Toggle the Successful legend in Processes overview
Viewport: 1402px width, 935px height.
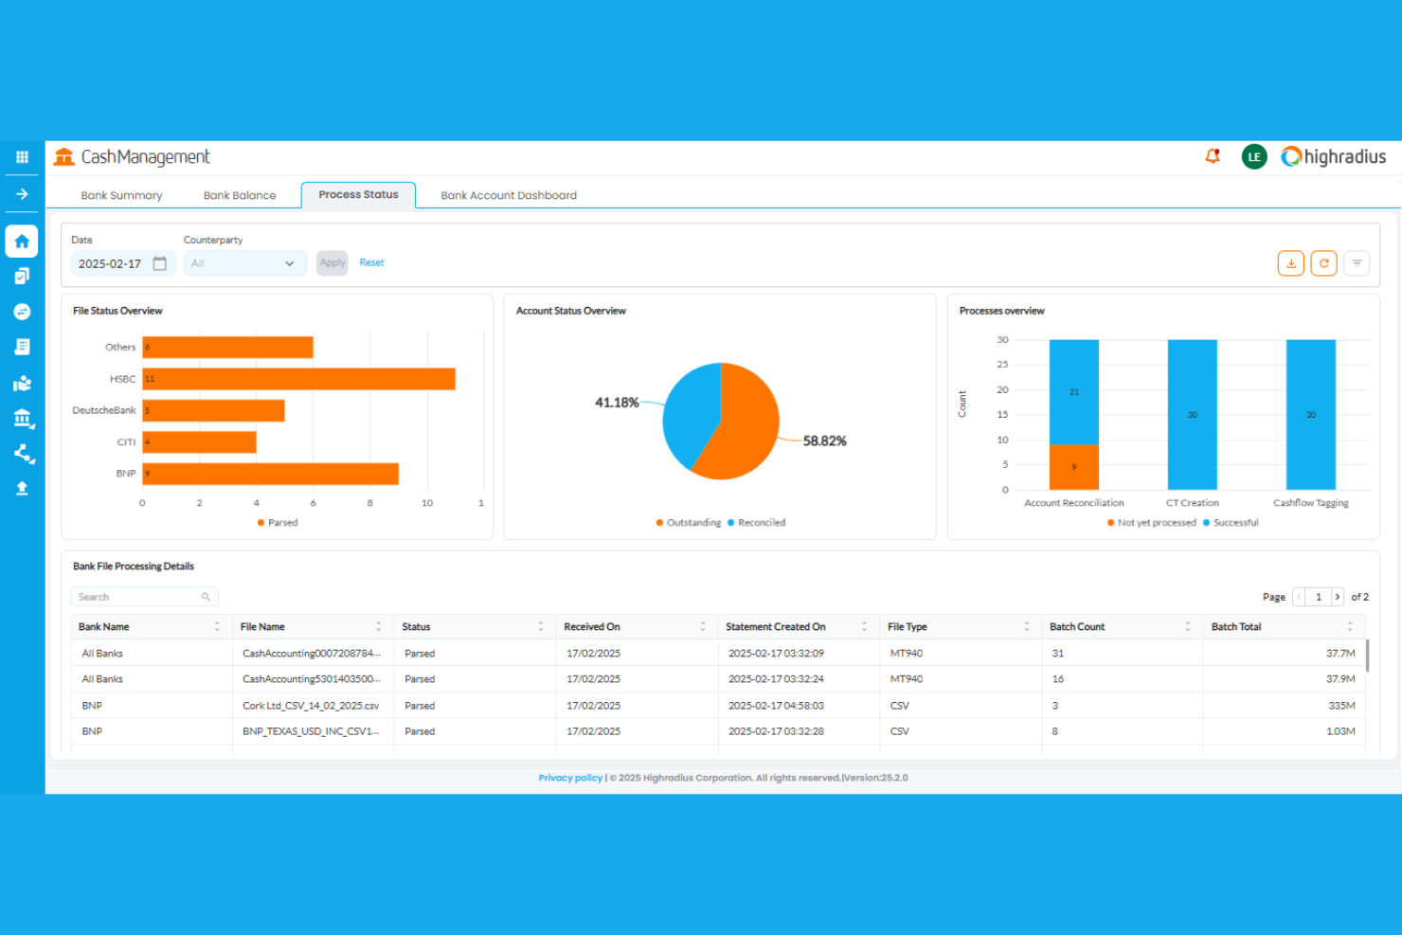(1230, 522)
